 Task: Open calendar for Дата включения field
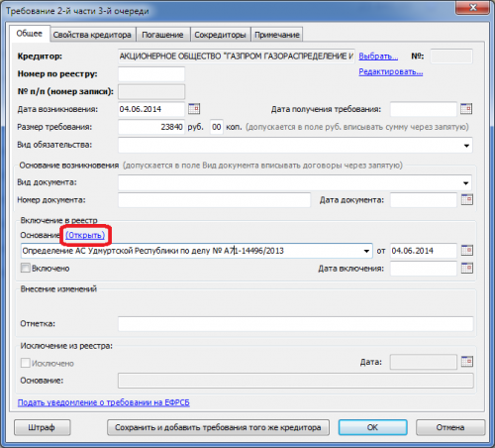(x=467, y=268)
